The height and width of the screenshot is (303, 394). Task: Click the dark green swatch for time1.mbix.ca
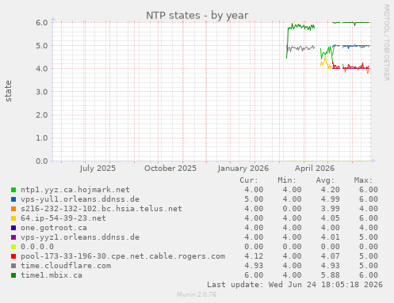click(x=13, y=275)
